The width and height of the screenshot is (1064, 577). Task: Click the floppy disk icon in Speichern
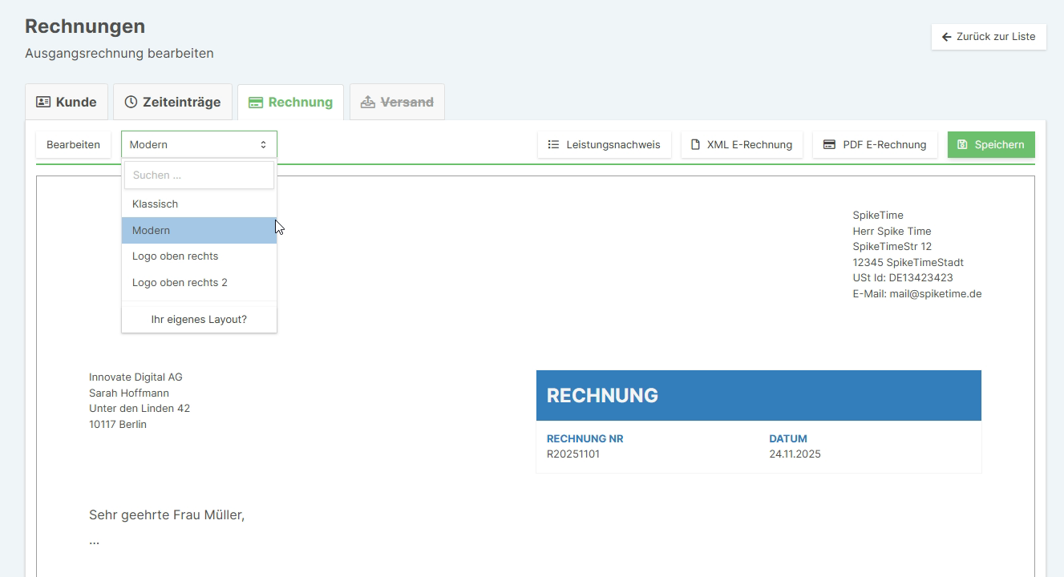pyautogui.click(x=962, y=145)
